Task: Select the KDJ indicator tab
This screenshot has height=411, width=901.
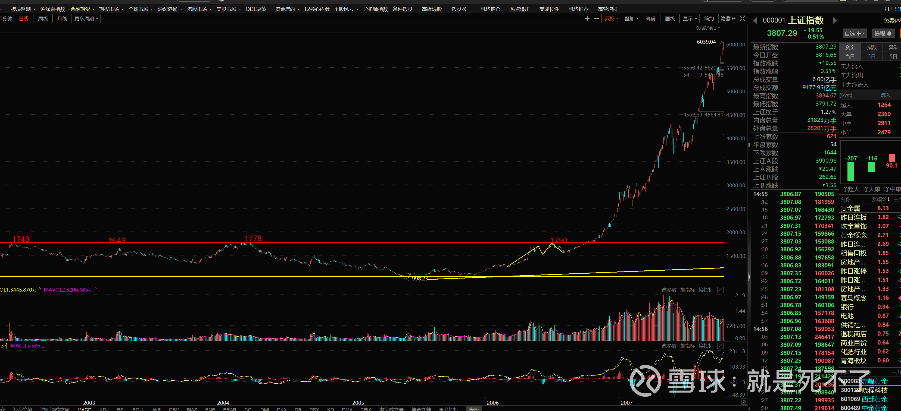Action: pyautogui.click(x=104, y=409)
